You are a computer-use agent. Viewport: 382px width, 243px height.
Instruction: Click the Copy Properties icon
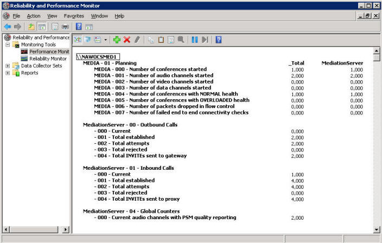(x=151, y=40)
